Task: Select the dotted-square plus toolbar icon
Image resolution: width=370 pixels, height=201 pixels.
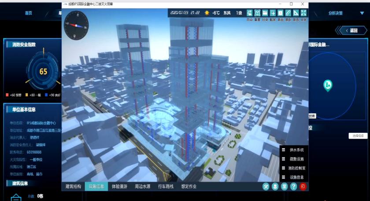Action: click(273, 13)
